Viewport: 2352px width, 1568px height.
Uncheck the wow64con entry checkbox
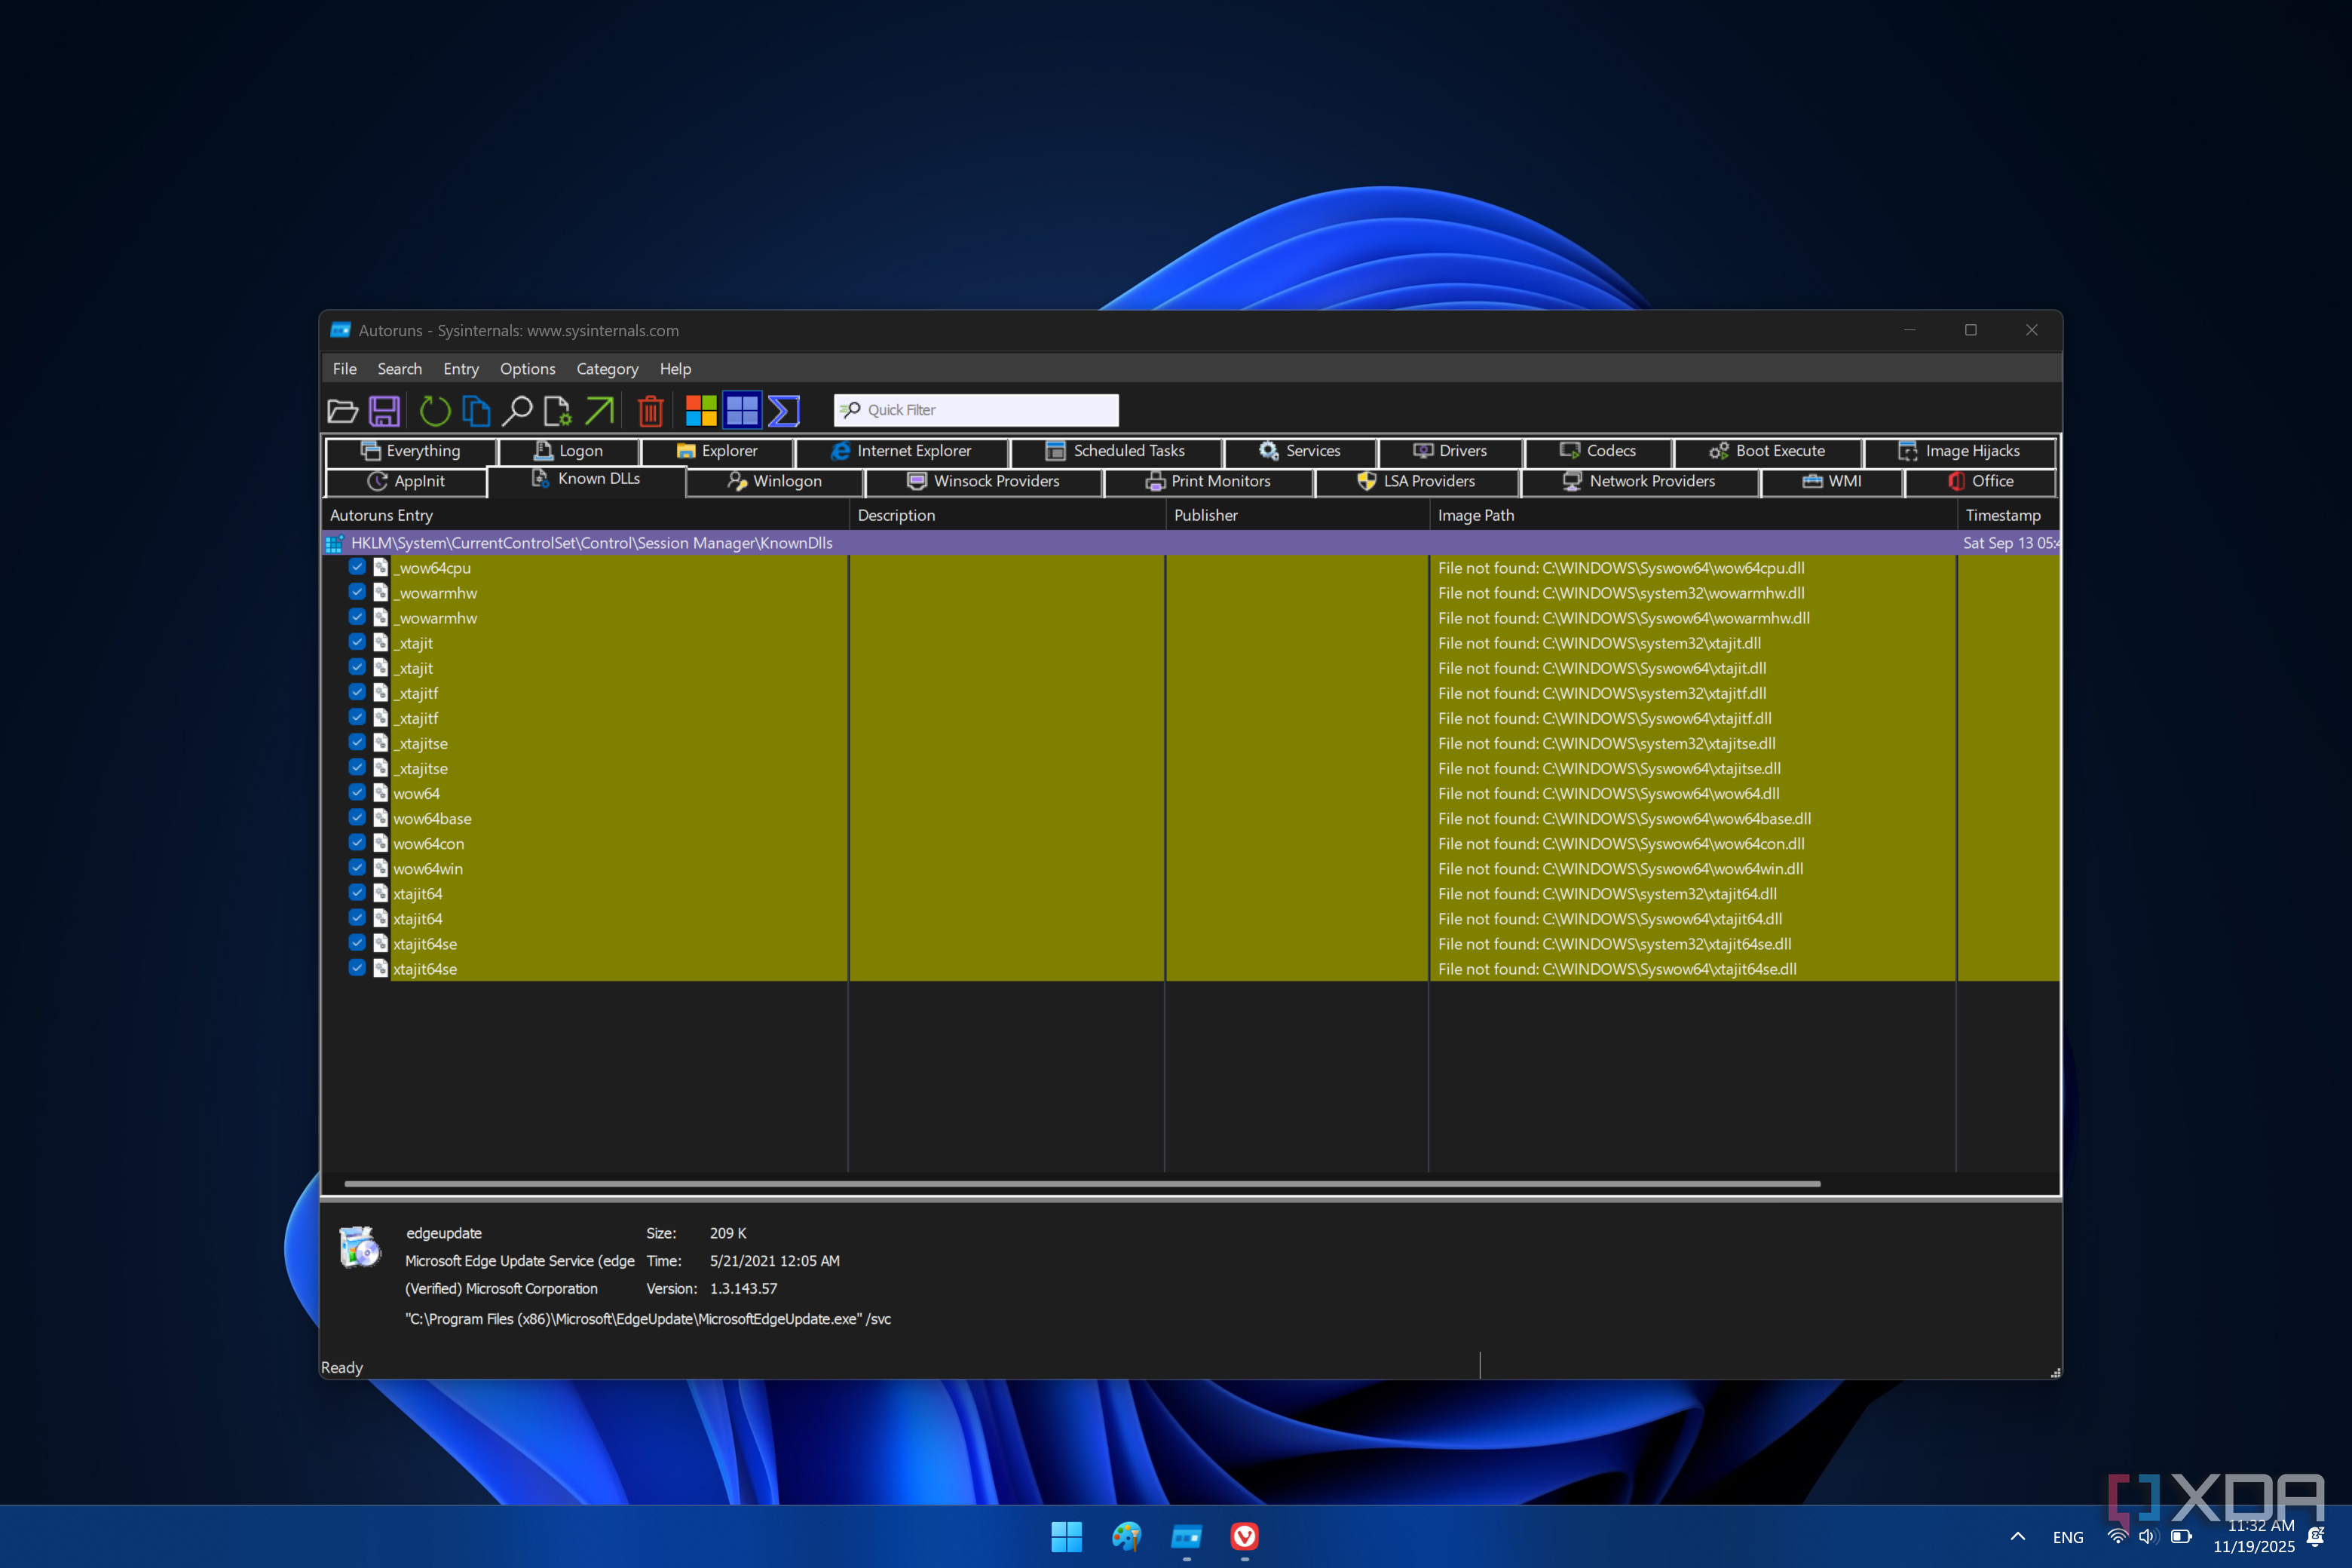pyautogui.click(x=357, y=843)
